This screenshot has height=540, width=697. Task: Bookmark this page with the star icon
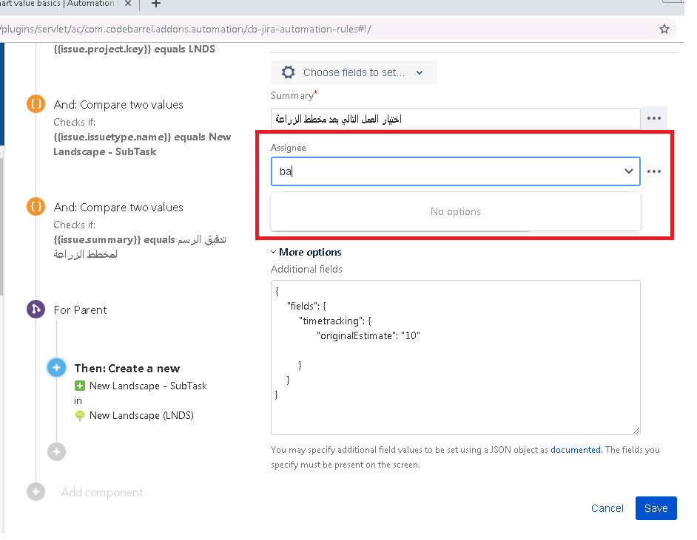(664, 30)
